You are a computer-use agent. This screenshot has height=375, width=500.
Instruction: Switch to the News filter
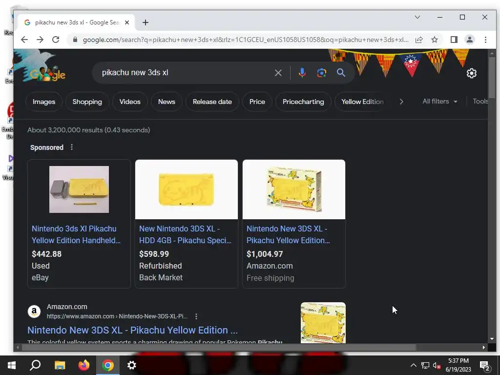[x=167, y=102]
